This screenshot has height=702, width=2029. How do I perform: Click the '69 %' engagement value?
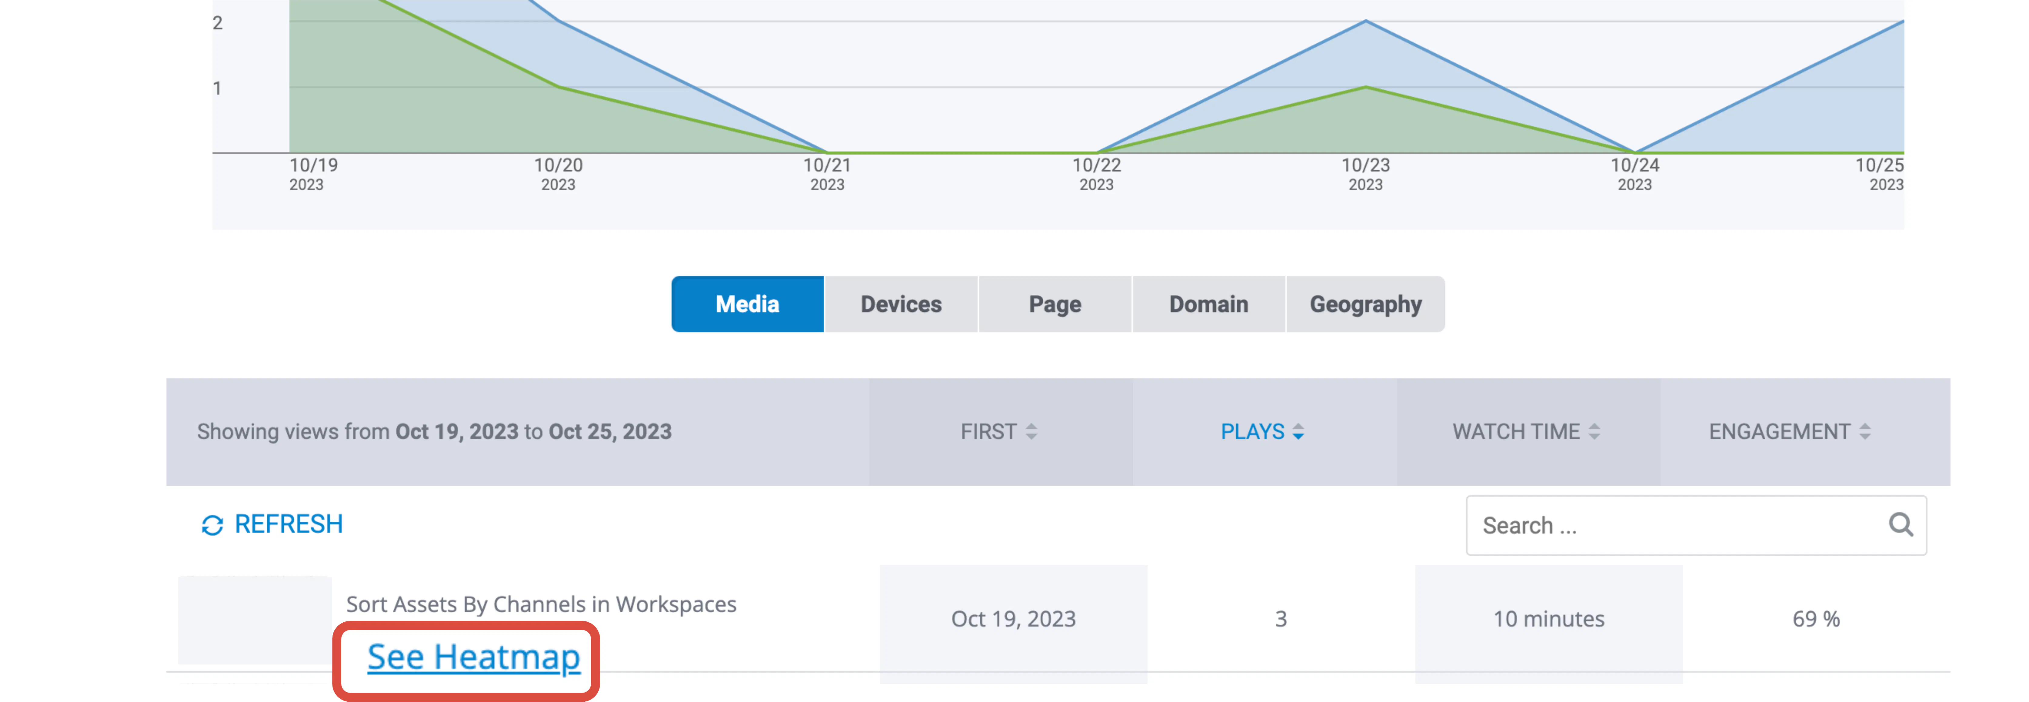pyautogui.click(x=1816, y=619)
